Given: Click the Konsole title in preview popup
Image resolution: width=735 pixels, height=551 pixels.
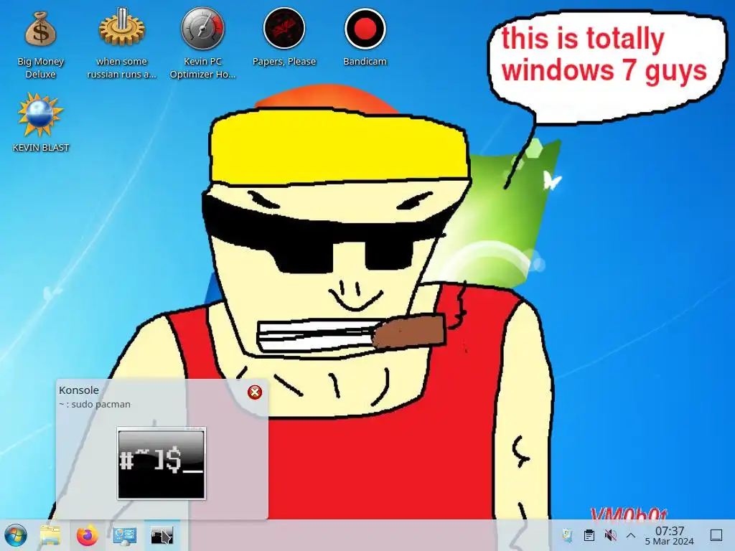Looking at the screenshot, I should (79, 390).
